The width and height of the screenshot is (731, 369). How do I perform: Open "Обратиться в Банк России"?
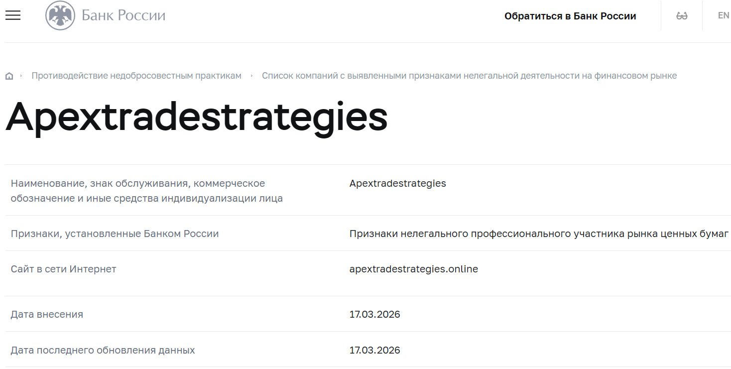coord(571,15)
